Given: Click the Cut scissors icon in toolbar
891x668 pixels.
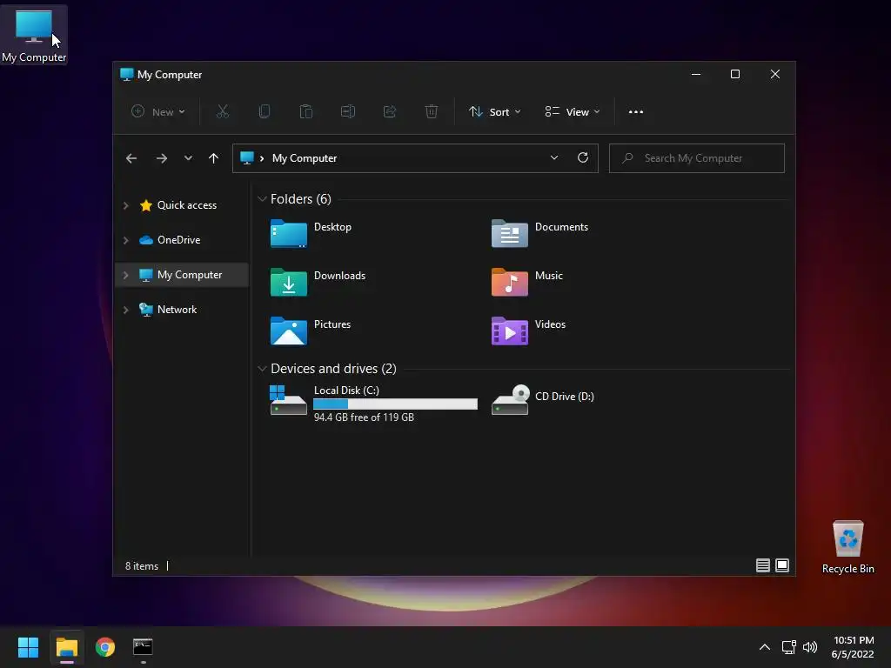Looking at the screenshot, I should (222, 111).
